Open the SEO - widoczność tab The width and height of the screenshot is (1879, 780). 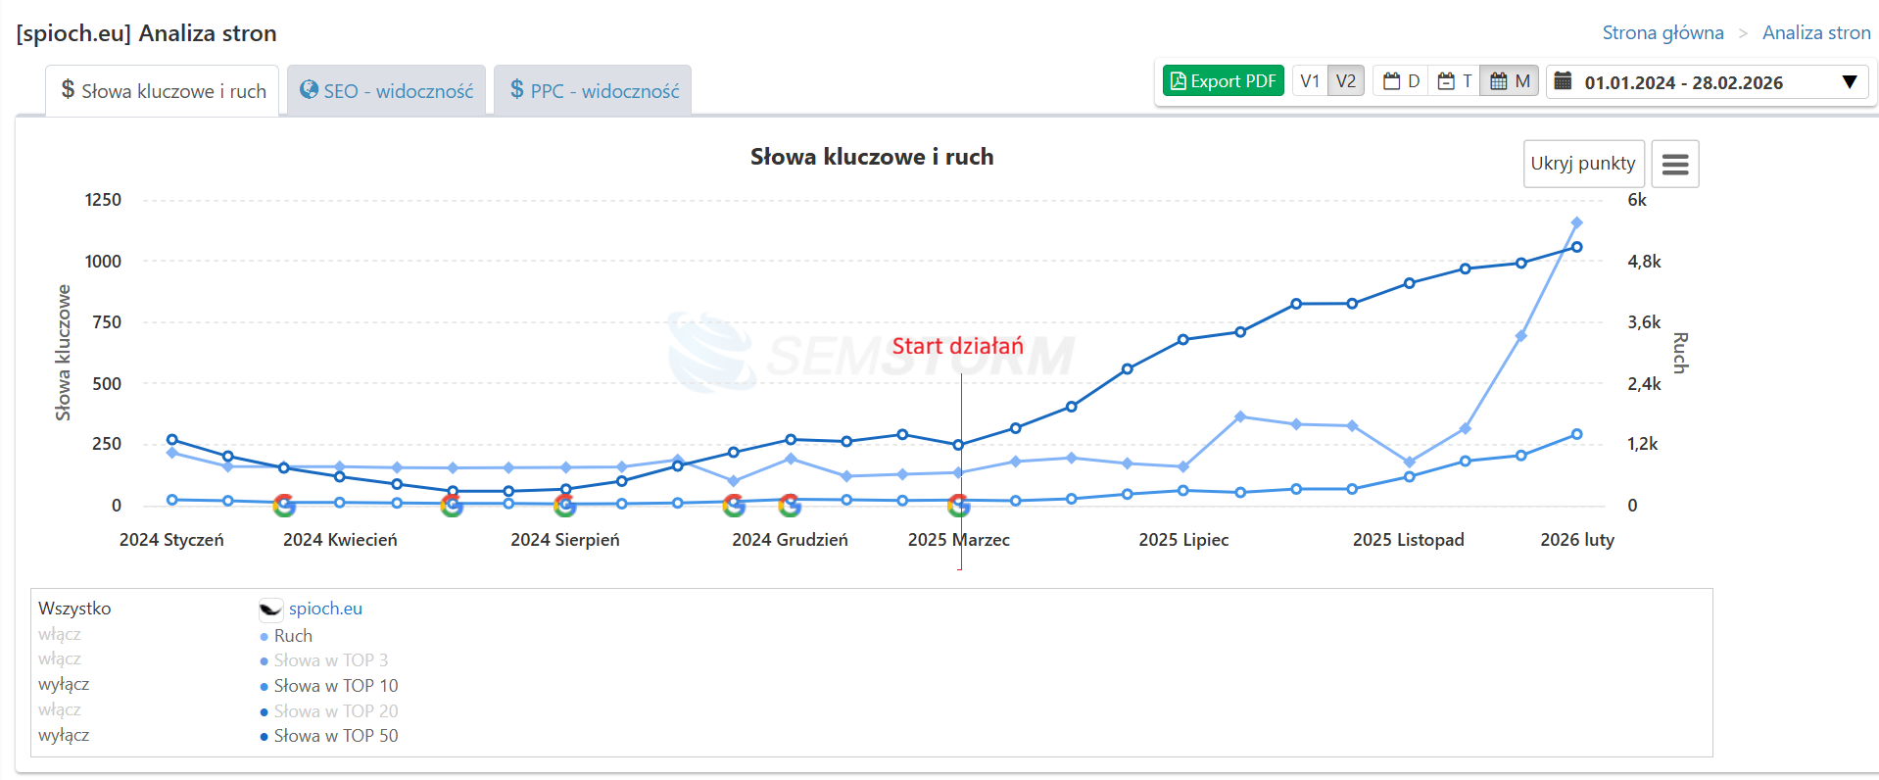(x=387, y=91)
